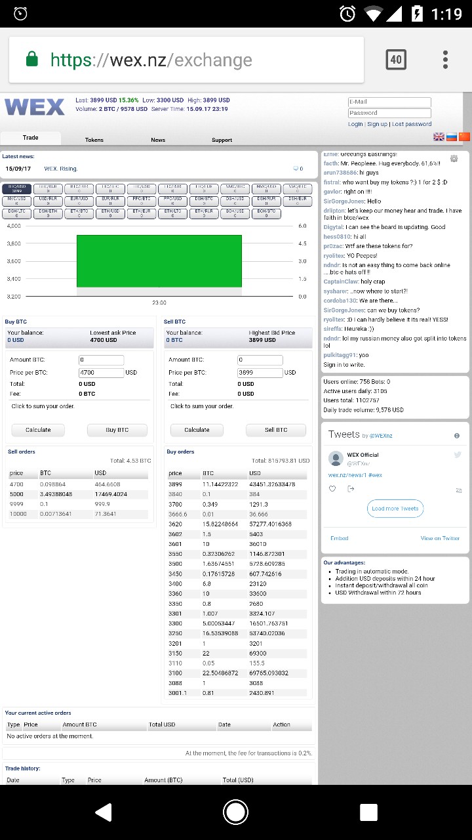Select buy order row at price 3001.1

tap(239, 693)
